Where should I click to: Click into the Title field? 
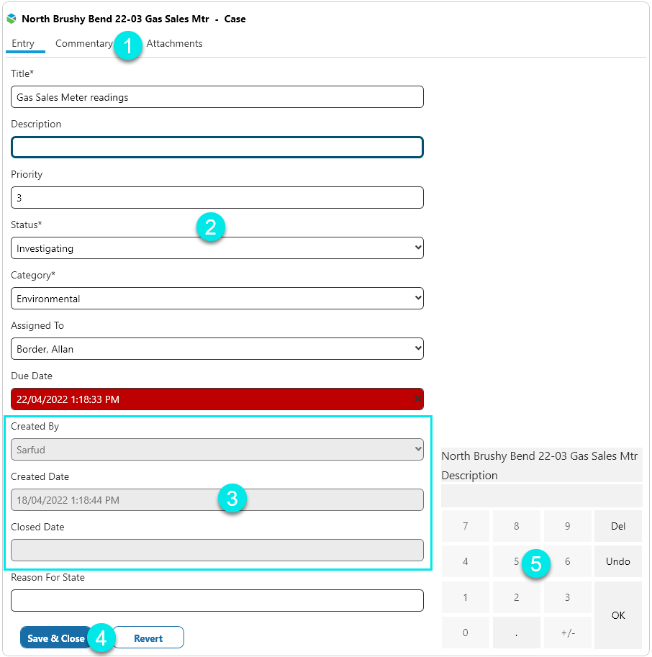pos(217,97)
